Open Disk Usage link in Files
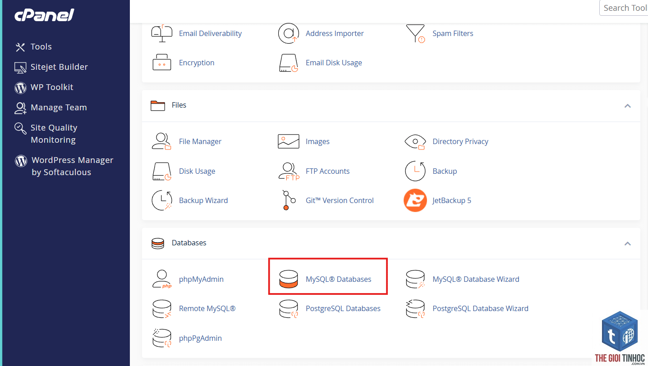Viewport: 648px width, 366px height. pyautogui.click(x=197, y=171)
